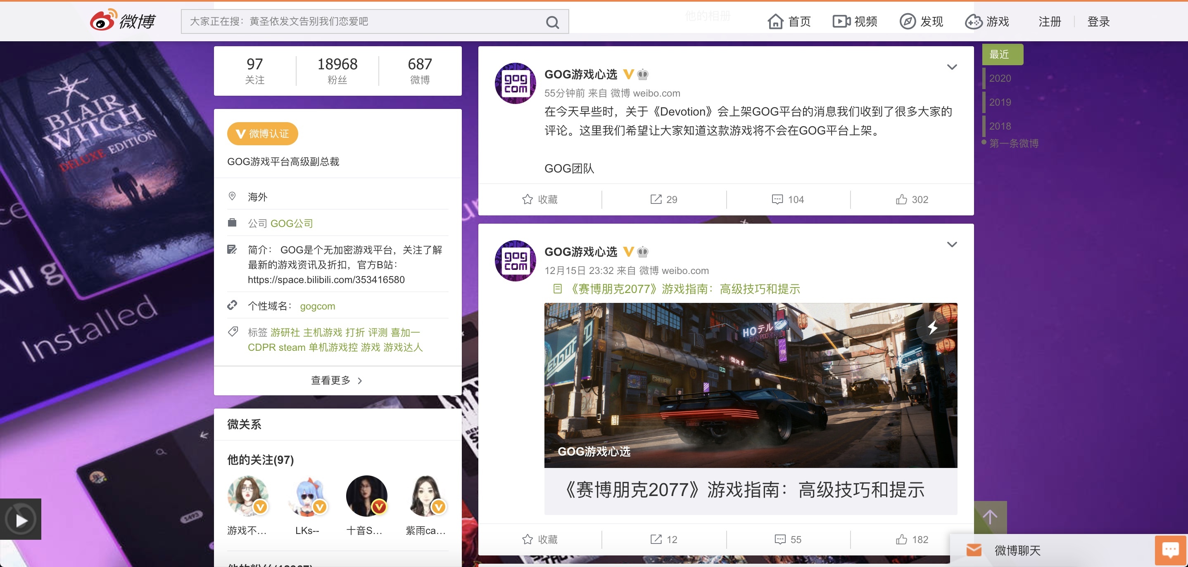This screenshot has height=567, width=1188.
Task: Repost the 赛博朋克2077 post with 12 reposts
Action: 664,539
